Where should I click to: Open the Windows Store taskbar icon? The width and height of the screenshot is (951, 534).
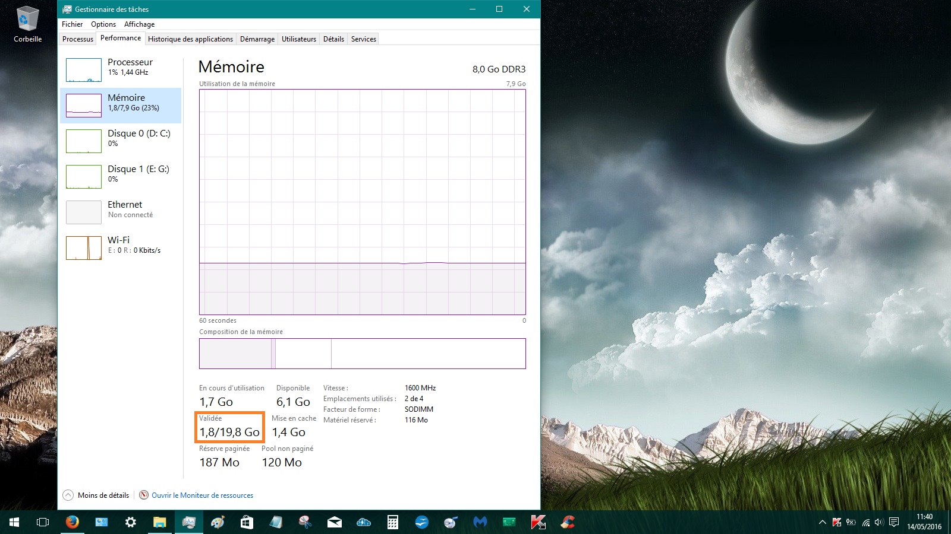247,522
